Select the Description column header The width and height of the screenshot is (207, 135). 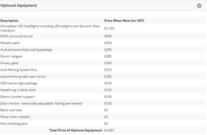pyautogui.click(x=9, y=21)
